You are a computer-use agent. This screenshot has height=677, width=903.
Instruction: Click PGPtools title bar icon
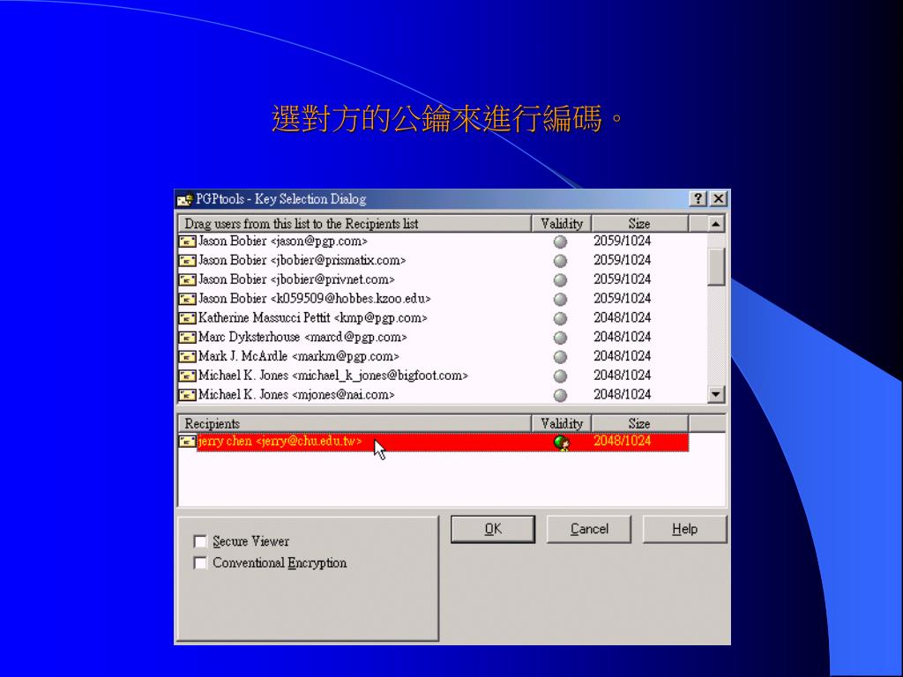point(185,199)
